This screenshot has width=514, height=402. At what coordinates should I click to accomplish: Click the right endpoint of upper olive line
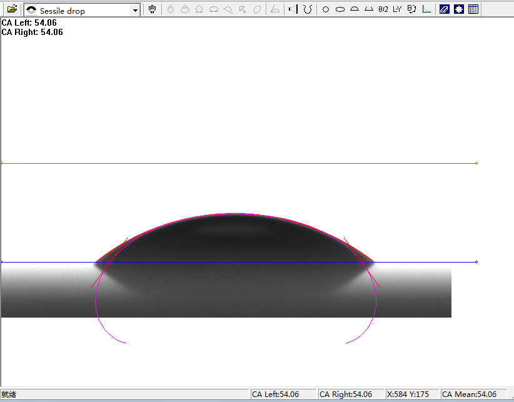tap(476, 163)
